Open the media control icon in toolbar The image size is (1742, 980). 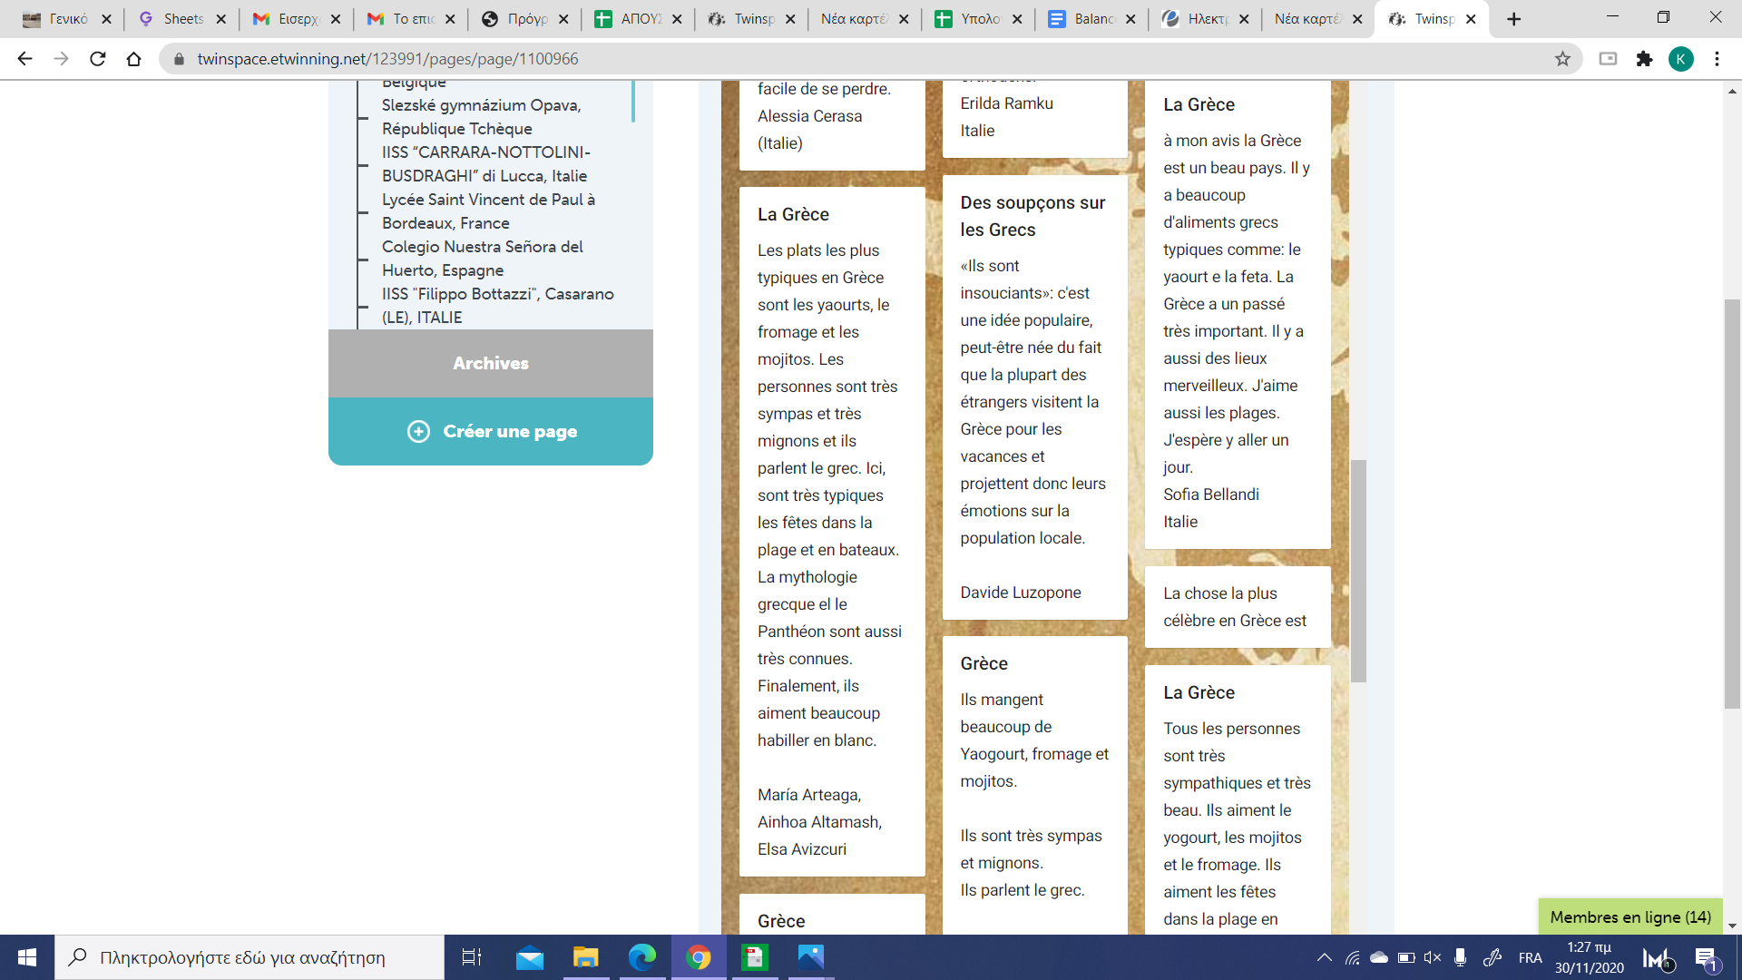pyautogui.click(x=1608, y=59)
